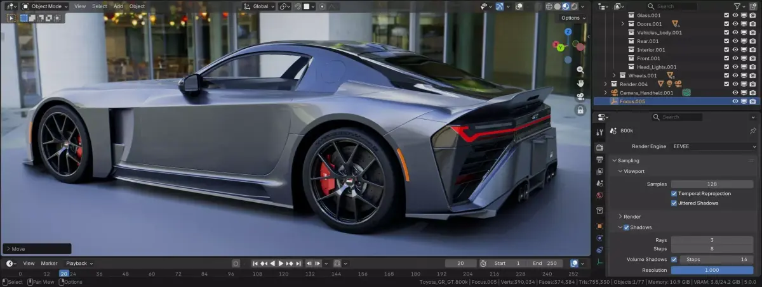Open the View menu in the viewport header
Viewport: 762px width, 287px height.
pyautogui.click(x=80, y=6)
